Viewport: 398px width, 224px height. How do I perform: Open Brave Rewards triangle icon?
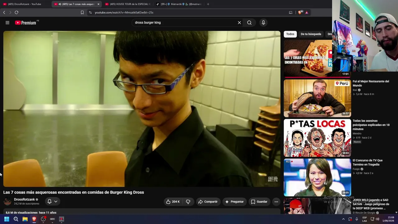point(307,12)
